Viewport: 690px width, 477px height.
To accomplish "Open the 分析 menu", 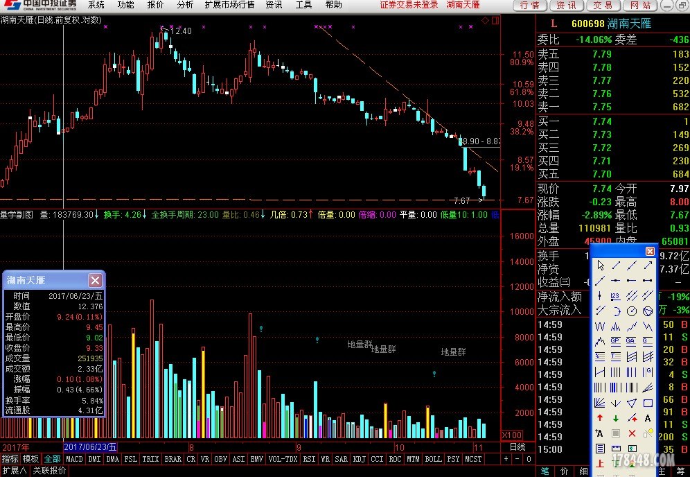I will 185,5.
